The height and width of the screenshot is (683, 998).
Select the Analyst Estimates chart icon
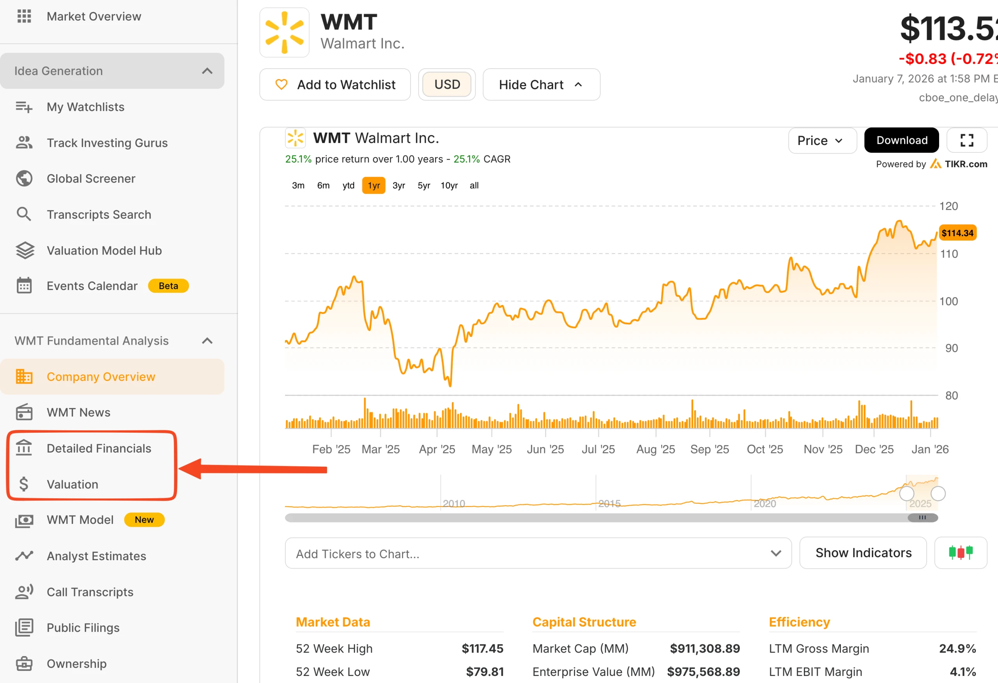pyautogui.click(x=24, y=556)
